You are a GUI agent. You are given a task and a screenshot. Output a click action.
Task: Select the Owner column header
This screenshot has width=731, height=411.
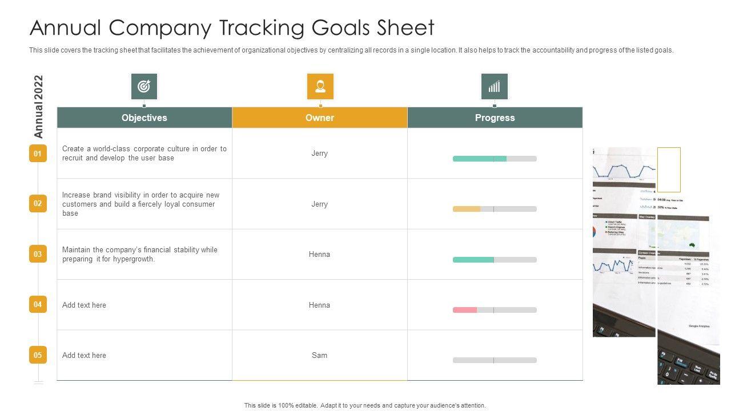coord(320,118)
